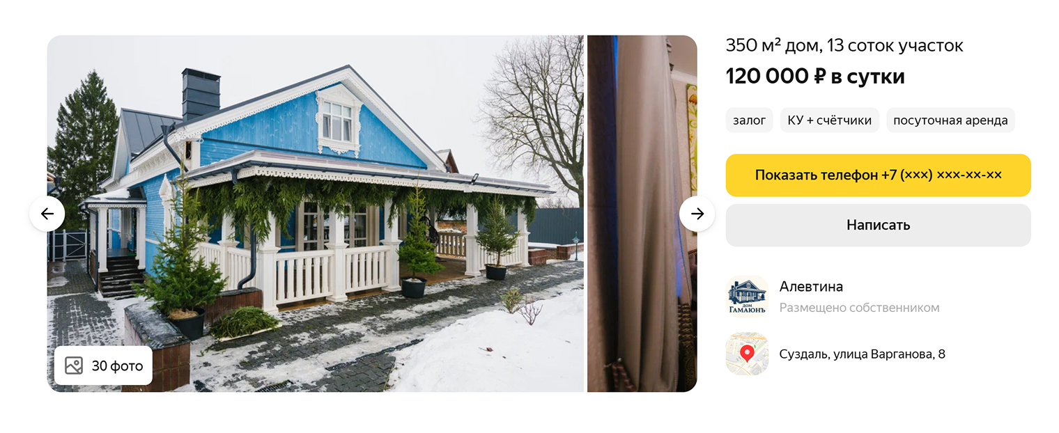The width and height of the screenshot is (1059, 433).
Task: Open the main blue house photo
Action: pos(315,214)
